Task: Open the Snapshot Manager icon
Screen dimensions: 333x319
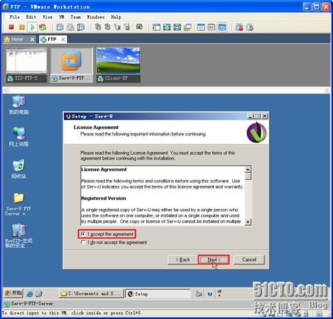Action: 81,27
